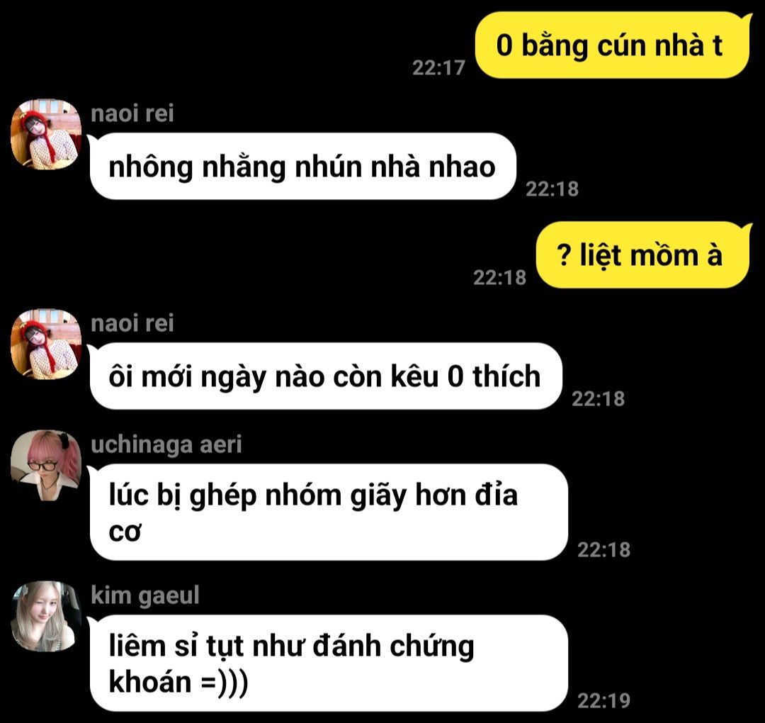This screenshot has height=723, width=765.
Task: Tap naoi rei's avatar beside 'ôi mới ngày nào'
Action: tap(46, 344)
